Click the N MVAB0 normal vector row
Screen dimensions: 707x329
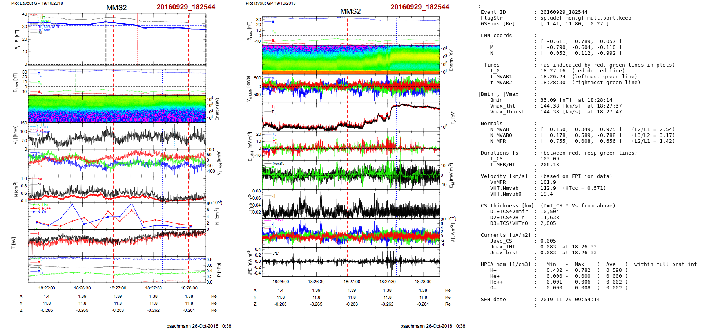click(581, 135)
